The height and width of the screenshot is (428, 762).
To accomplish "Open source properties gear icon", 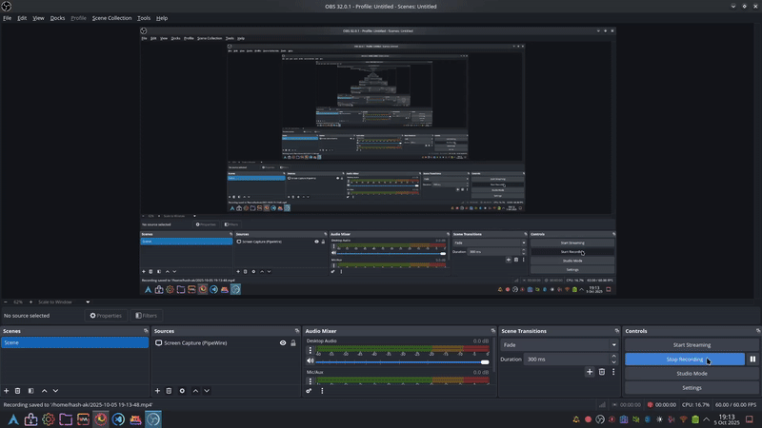I will tap(182, 391).
